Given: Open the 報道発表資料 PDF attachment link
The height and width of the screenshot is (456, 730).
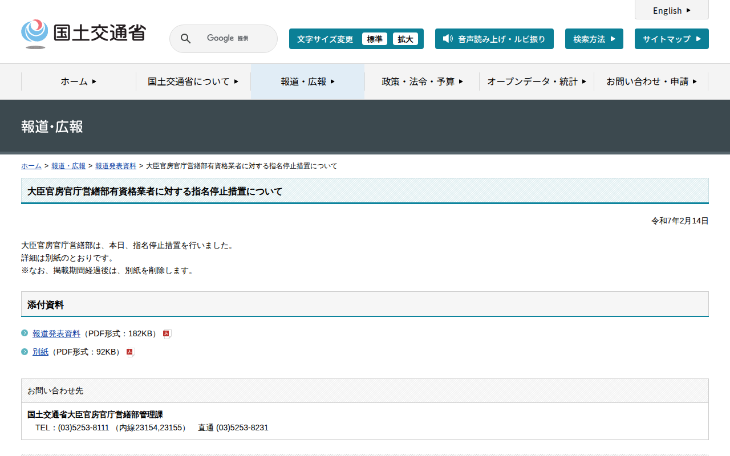Looking at the screenshot, I should 56,333.
